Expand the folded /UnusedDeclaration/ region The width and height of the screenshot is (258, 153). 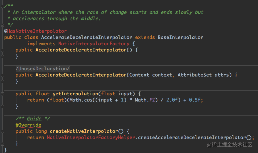[x=43, y=69]
